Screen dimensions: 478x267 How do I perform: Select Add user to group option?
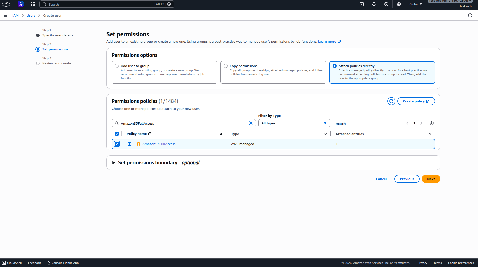click(x=117, y=66)
